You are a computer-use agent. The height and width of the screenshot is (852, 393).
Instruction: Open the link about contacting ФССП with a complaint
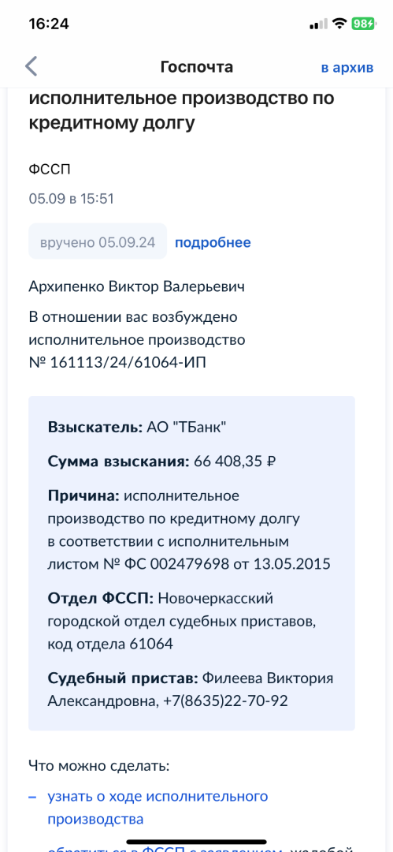(201, 847)
